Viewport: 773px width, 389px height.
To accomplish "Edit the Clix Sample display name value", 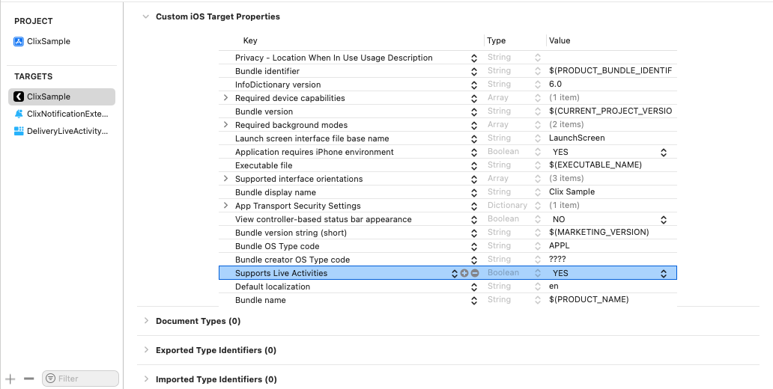I will [x=572, y=192].
